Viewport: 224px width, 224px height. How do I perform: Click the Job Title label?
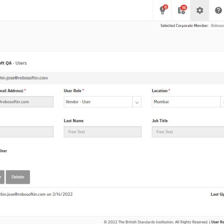click(x=160, y=121)
